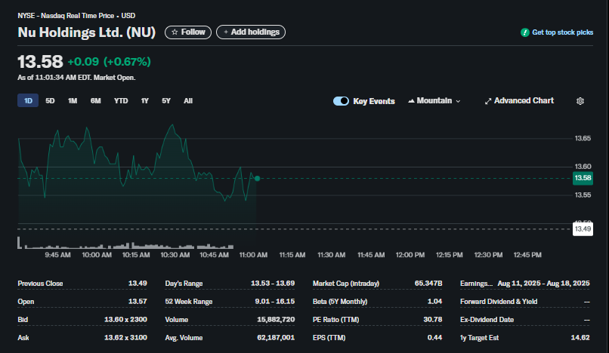This screenshot has width=609, height=353.
Task: Click the Open price value 13.57
Action: pyautogui.click(x=138, y=302)
